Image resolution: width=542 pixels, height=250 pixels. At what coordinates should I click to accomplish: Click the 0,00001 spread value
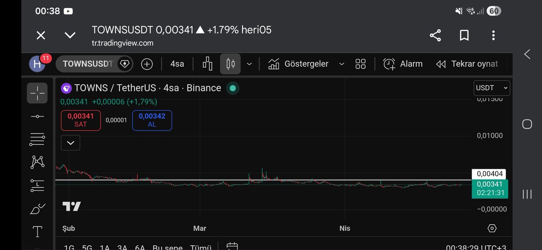[x=116, y=120]
